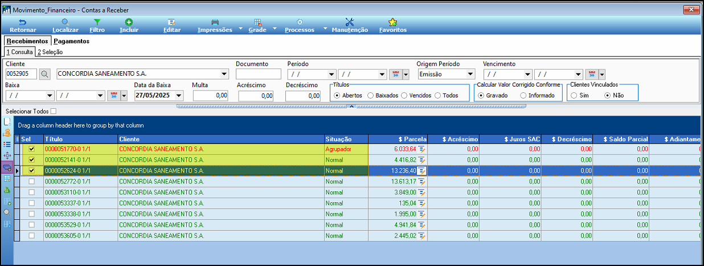Switch to the Recebimentos tab
704x266 pixels.
pos(27,41)
